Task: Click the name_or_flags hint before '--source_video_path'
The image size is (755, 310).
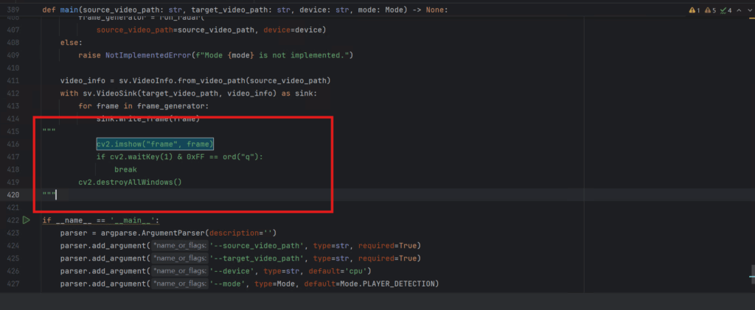Action: click(181, 245)
